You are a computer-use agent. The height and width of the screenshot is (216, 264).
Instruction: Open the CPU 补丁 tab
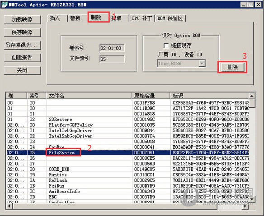142,18
